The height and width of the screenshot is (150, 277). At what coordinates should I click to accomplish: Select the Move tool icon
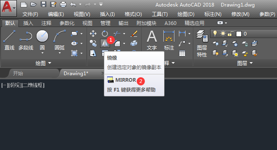click(x=93, y=34)
